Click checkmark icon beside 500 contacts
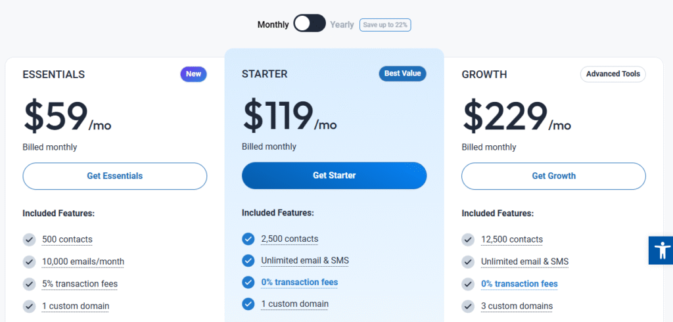 (x=29, y=239)
